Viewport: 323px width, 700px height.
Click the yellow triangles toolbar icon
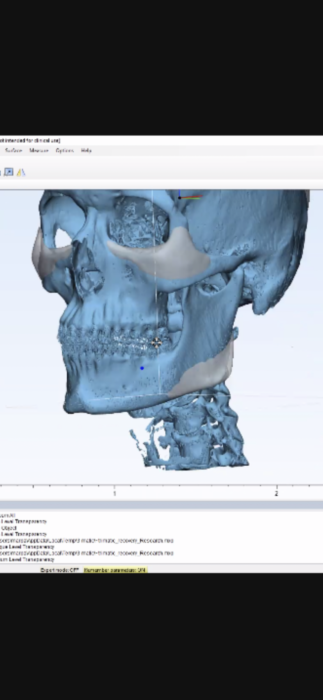(x=21, y=172)
